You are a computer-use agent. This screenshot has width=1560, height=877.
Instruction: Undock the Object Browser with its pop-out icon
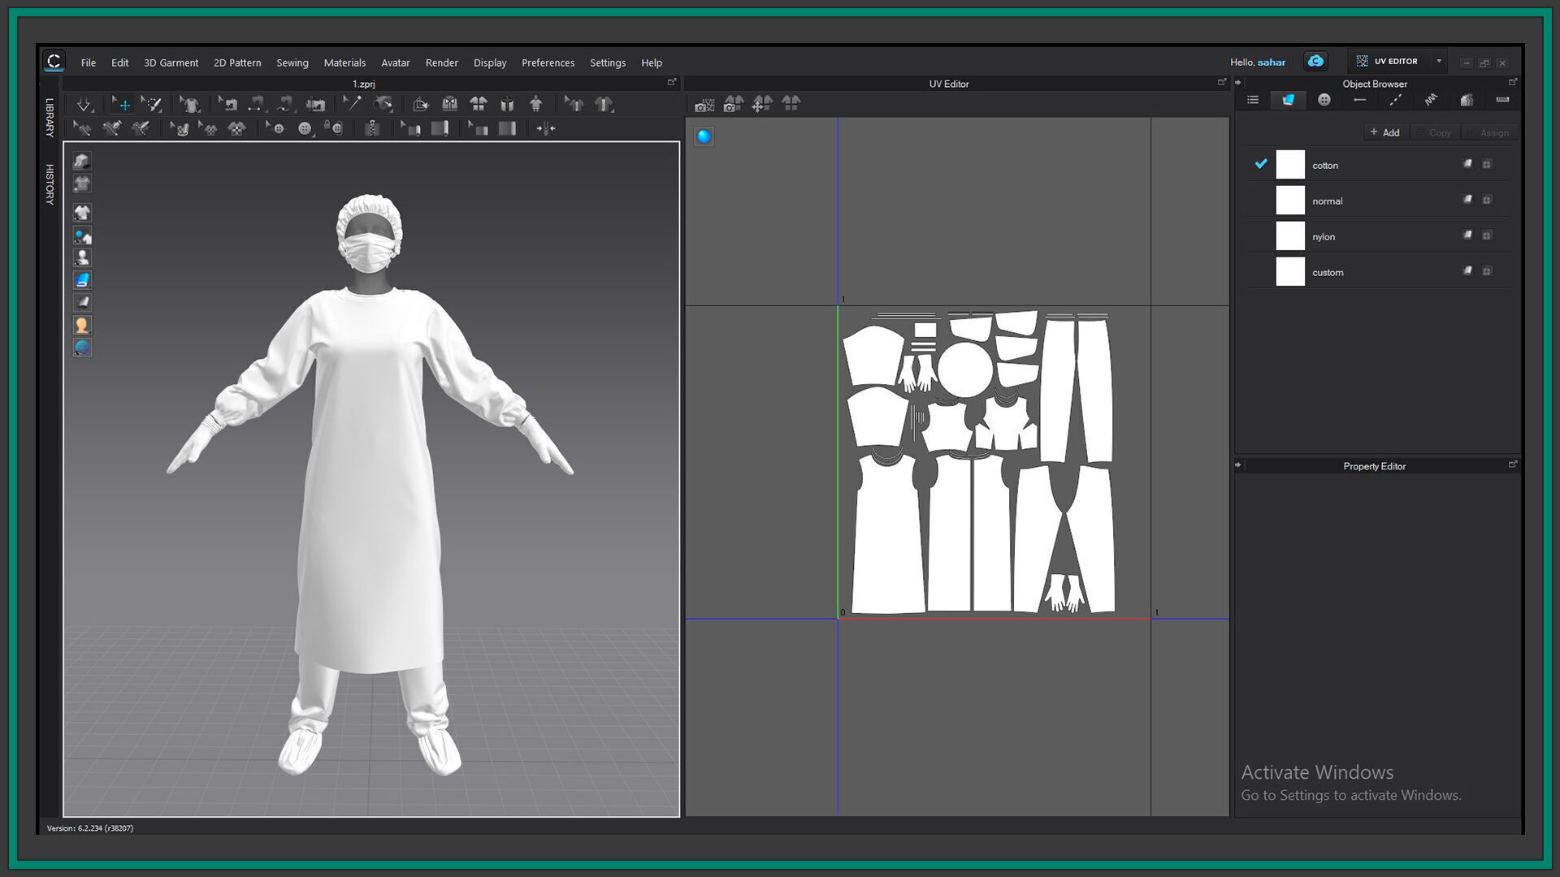[x=1513, y=82]
